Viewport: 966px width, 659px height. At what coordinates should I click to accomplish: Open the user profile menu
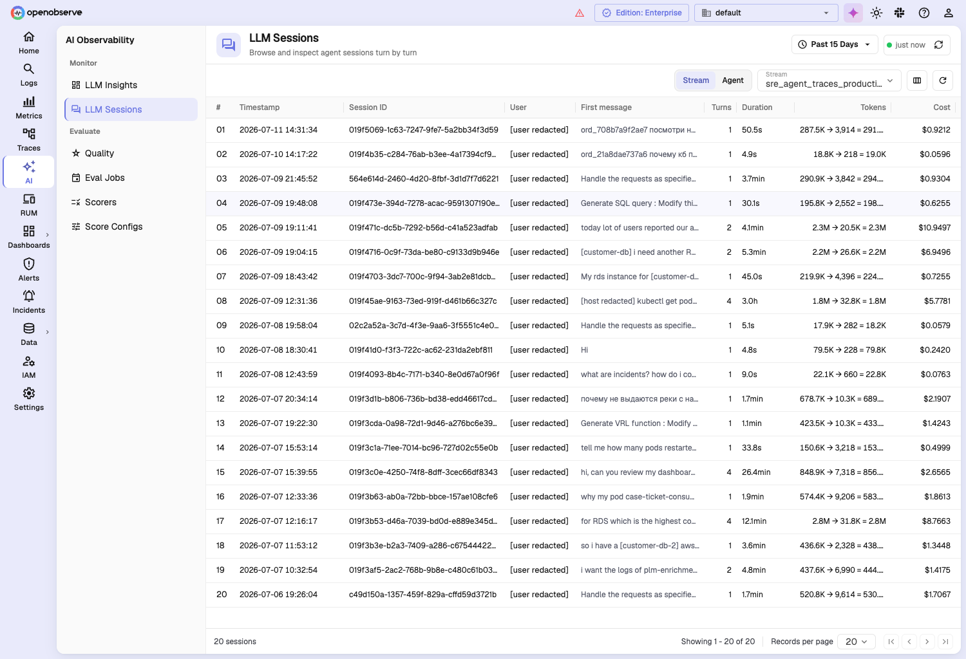click(949, 13)
